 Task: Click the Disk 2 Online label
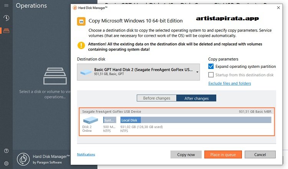(x=87, y=129)
